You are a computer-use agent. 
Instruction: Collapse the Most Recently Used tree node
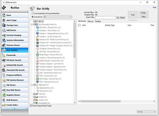(32, 24)
